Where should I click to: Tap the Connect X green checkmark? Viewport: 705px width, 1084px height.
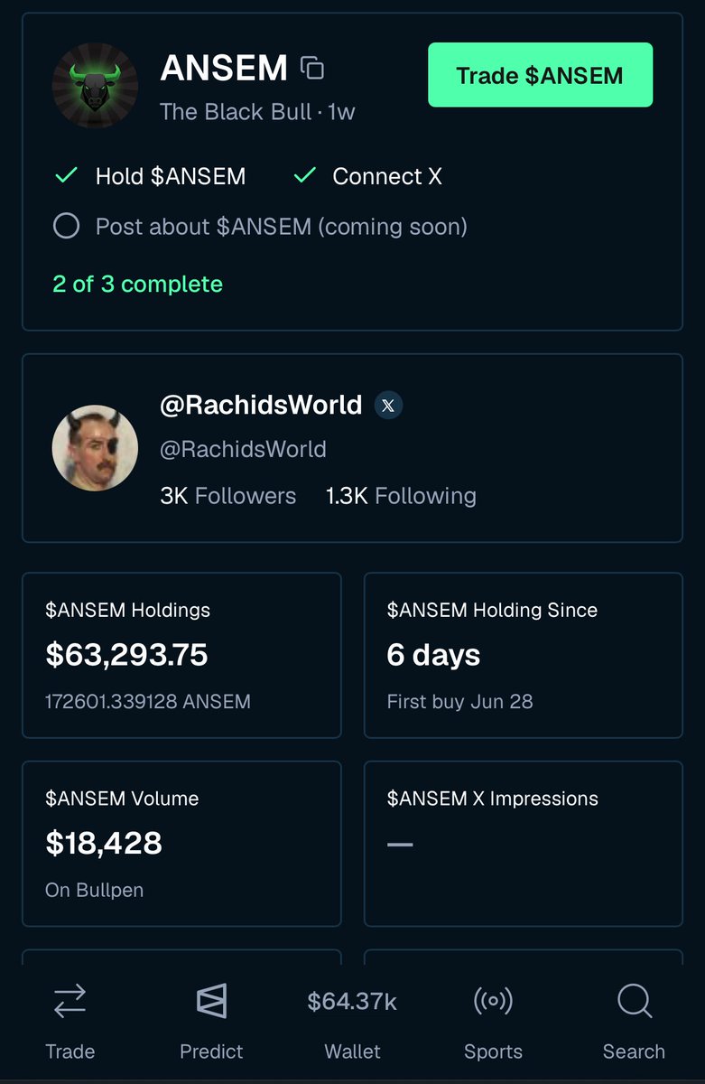(304, 176)
